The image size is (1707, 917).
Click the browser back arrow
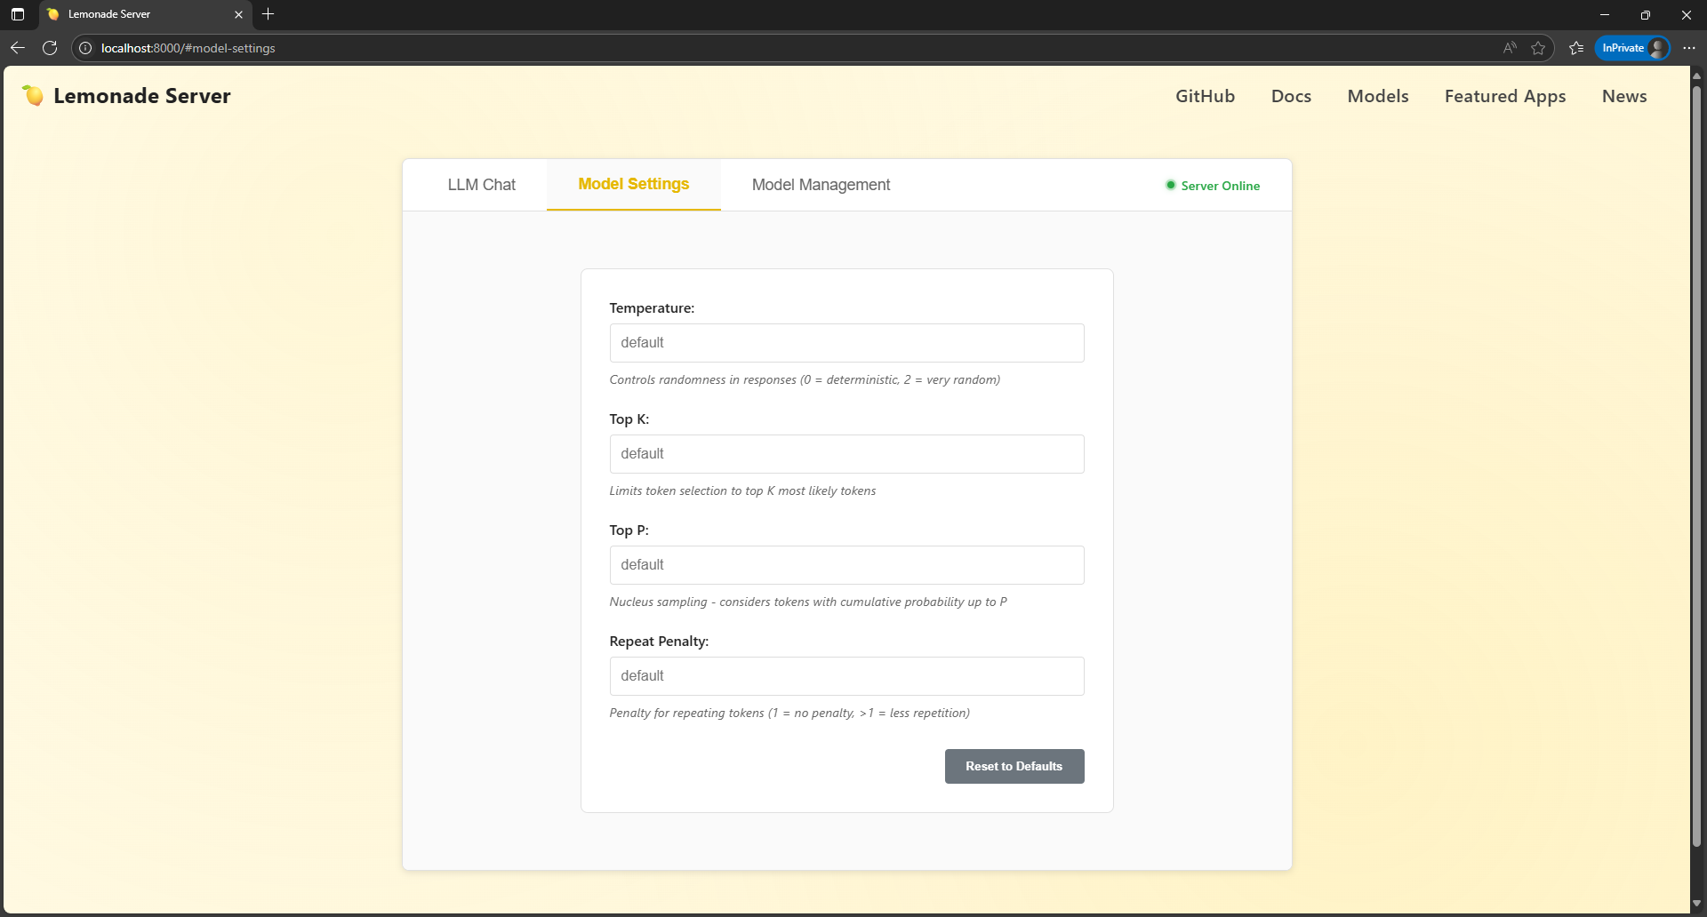(17, 48)
